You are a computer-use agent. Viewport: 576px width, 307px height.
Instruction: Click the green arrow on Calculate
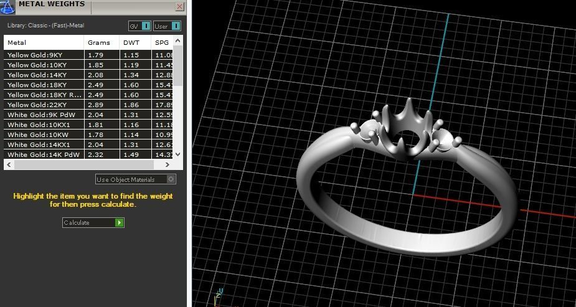[120, 222]
